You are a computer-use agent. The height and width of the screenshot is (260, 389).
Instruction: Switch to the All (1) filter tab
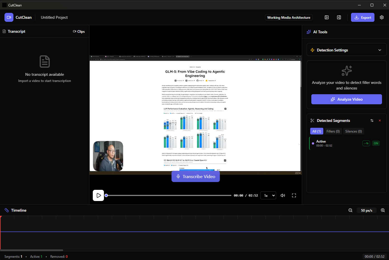317,131
